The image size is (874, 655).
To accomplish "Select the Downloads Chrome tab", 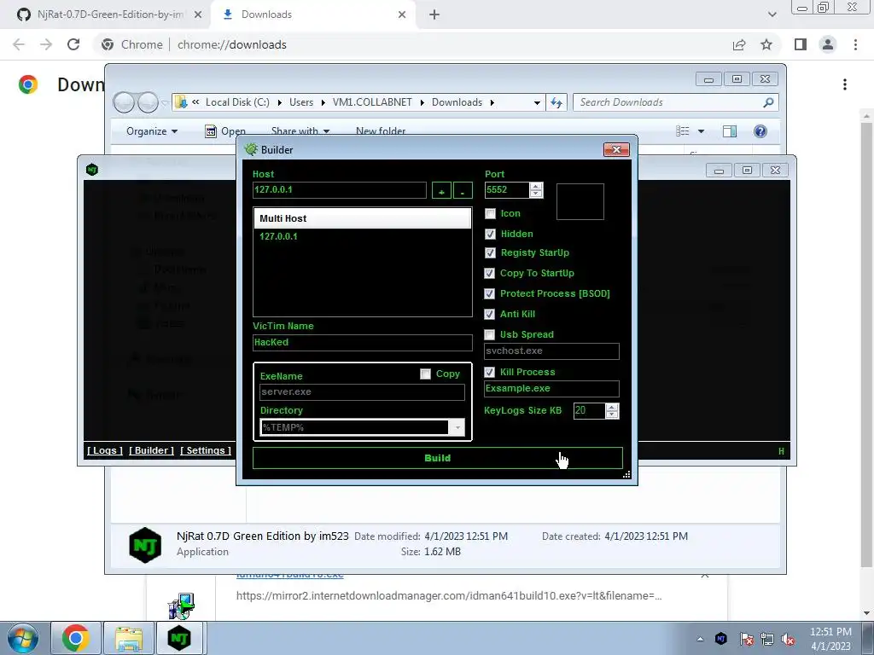I will [x=314, y=14].
